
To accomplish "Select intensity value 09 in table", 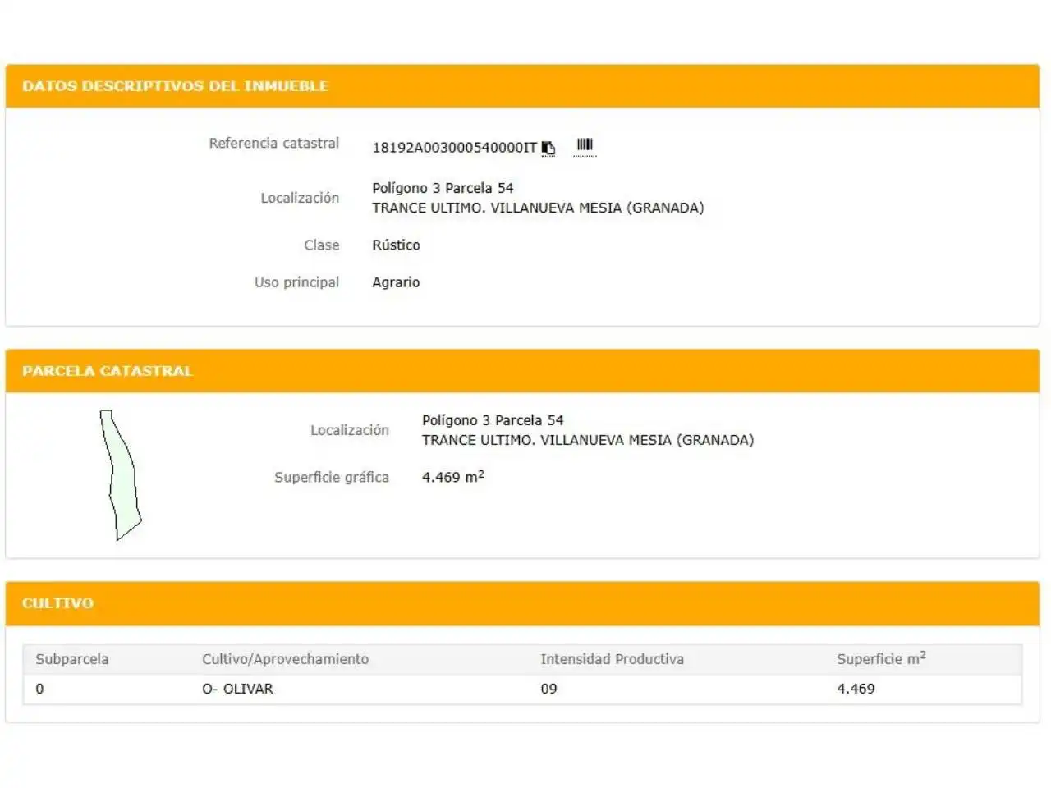I will tap(548, 689).
